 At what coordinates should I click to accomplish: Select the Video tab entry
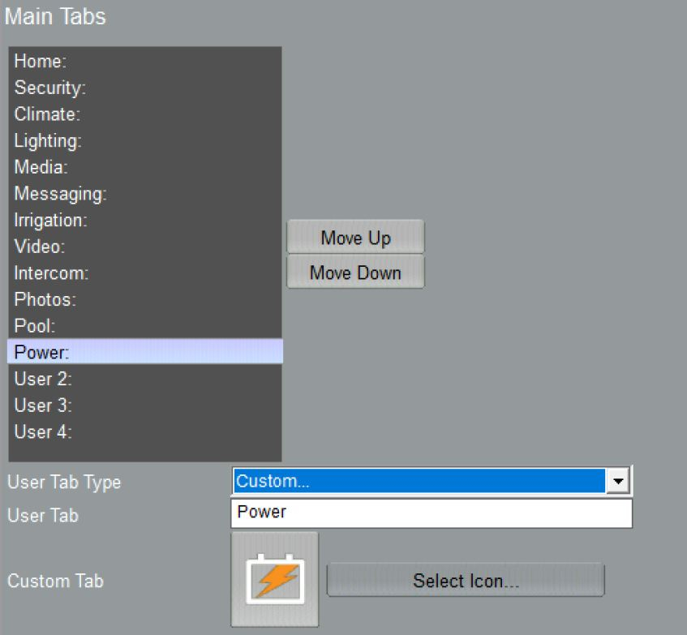[x=144, y=247]
